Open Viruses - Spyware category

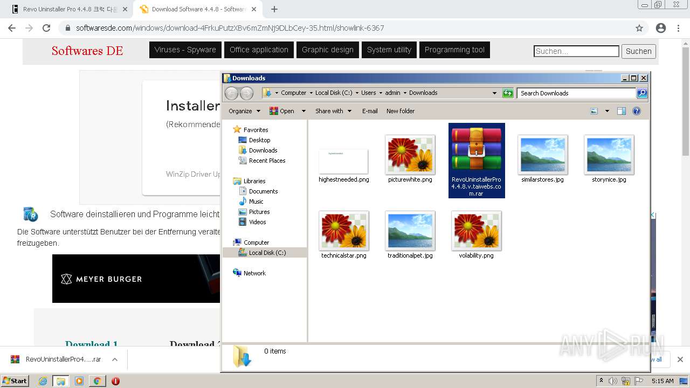(x=185, y=50)
